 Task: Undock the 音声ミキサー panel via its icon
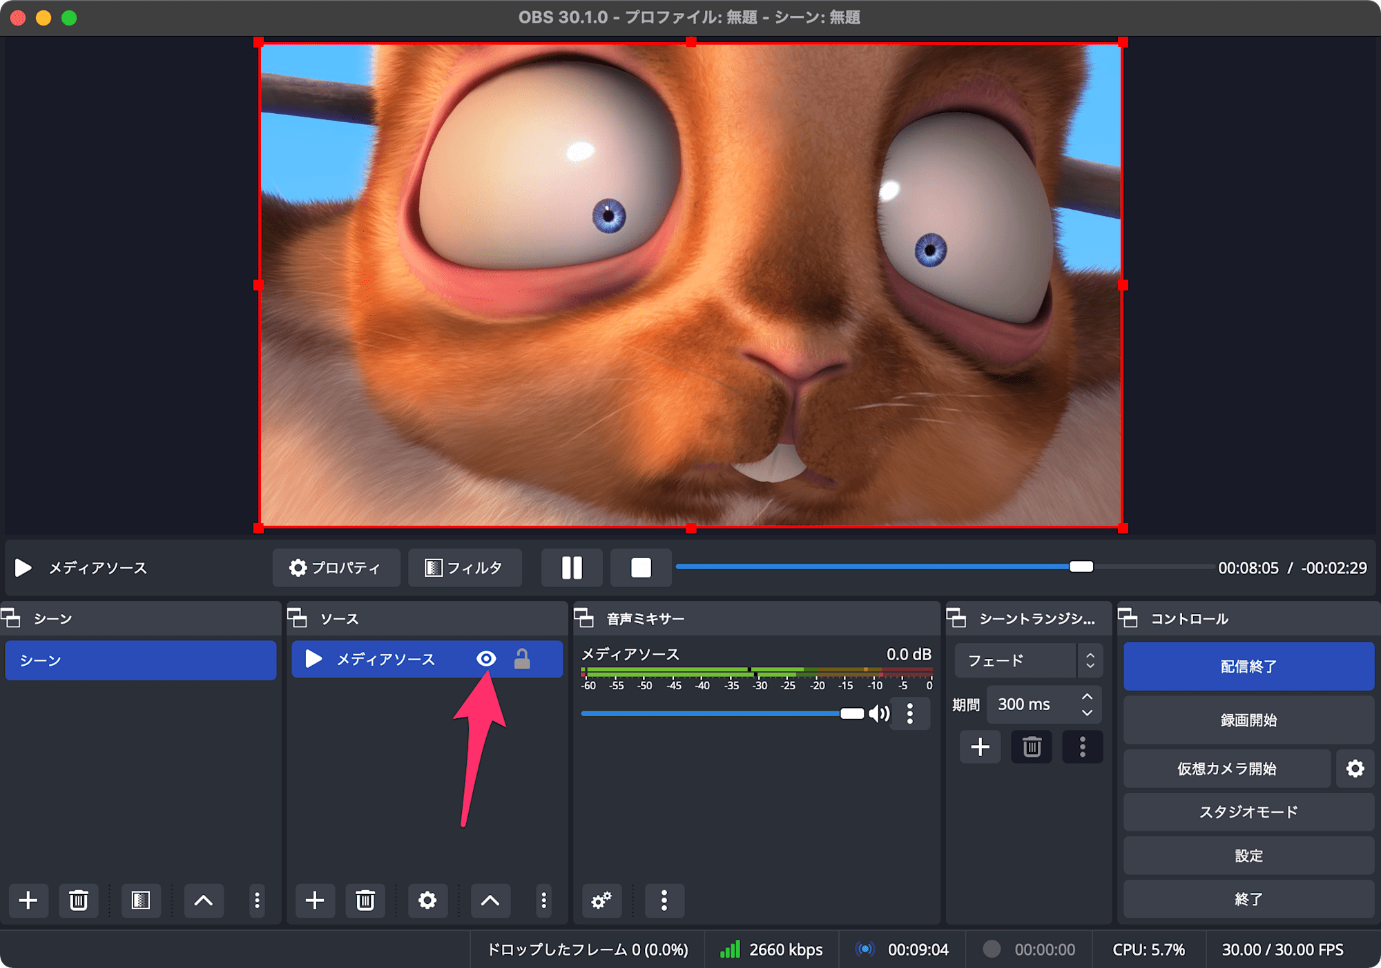(x=584, y=618)
